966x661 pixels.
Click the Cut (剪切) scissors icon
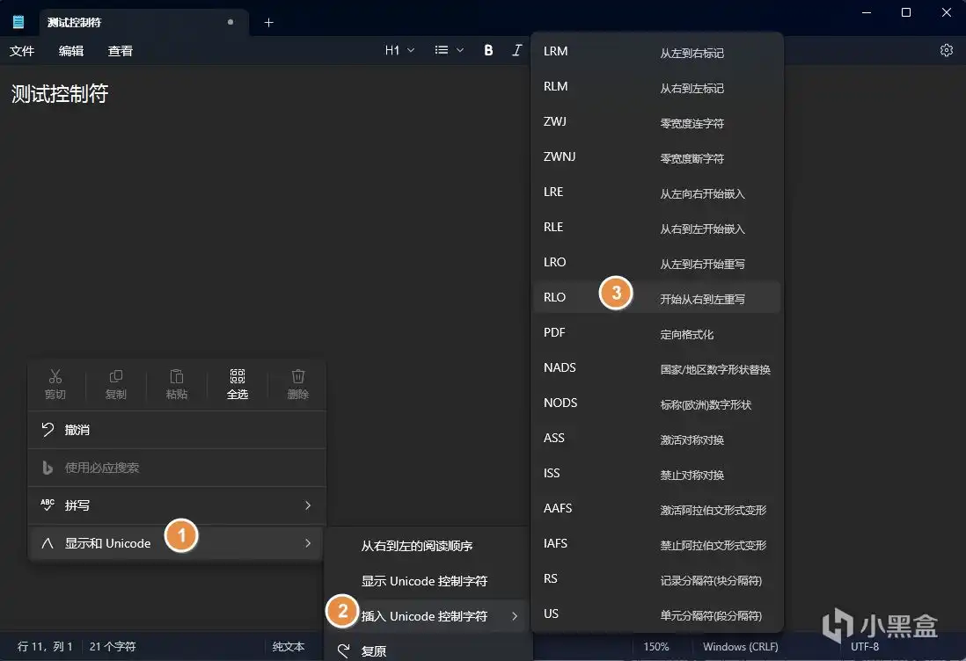(55, 383)
